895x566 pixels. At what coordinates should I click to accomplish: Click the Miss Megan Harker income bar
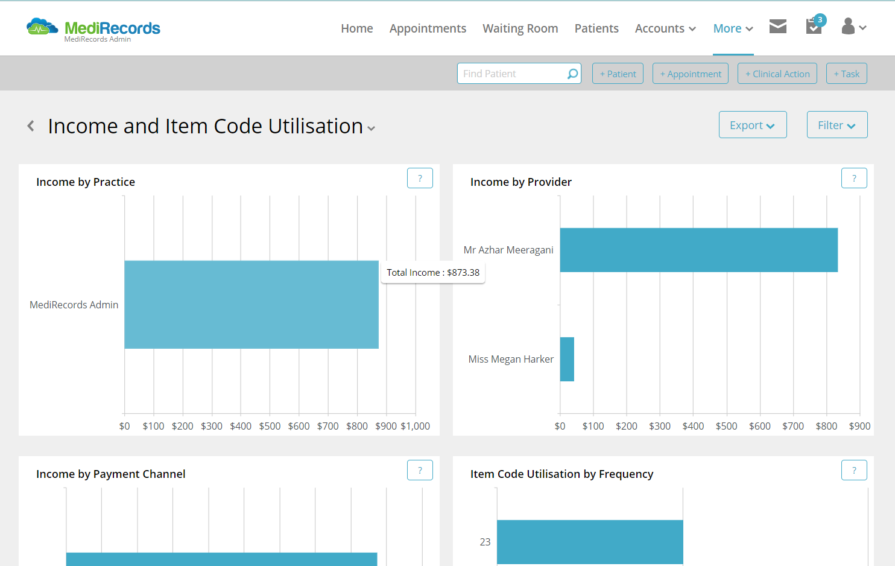[x=567, y=359]
